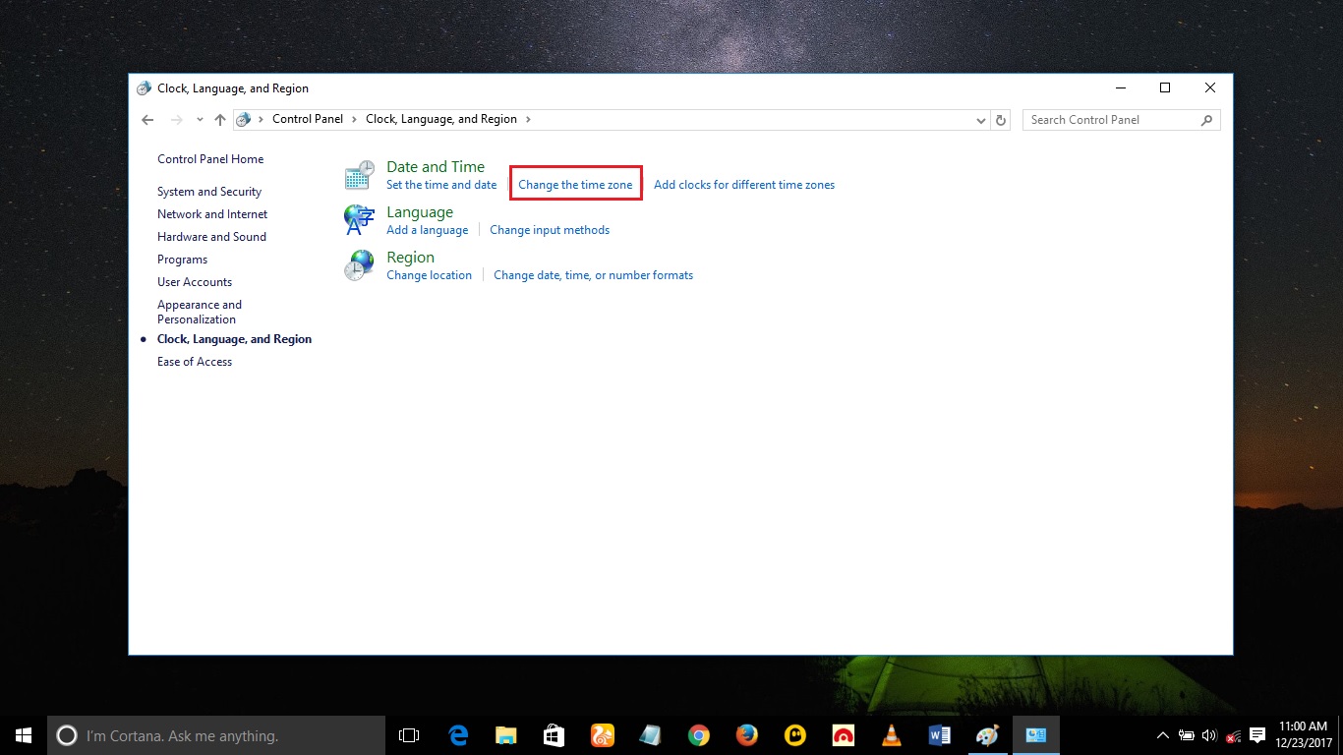Screen dimensions: 1343x755
Task: Open Microsoft Word from the taskbar
Action: tap(940, 735)
